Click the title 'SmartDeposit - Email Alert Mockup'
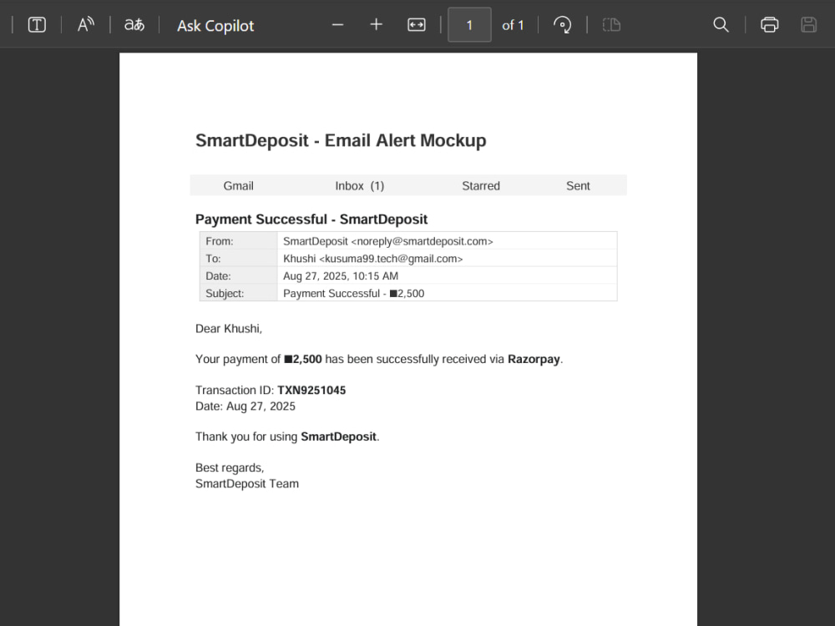 tap(341, 140)
